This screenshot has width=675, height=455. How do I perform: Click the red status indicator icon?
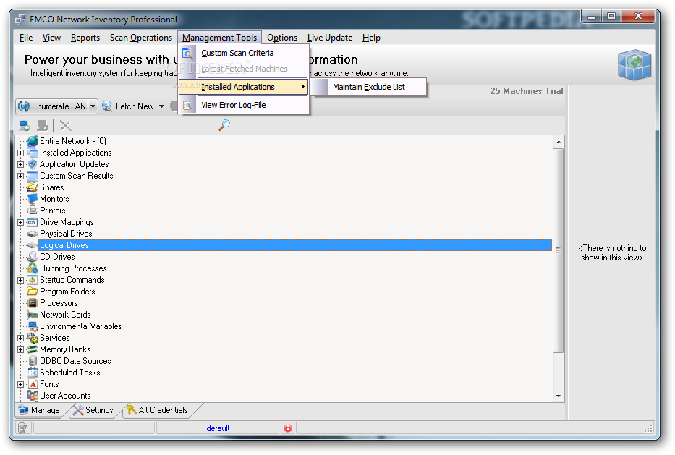288,428
